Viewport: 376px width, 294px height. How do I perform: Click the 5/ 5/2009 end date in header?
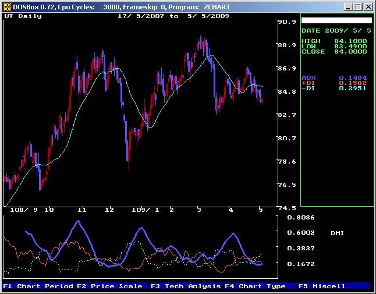(x=208, y=16)
